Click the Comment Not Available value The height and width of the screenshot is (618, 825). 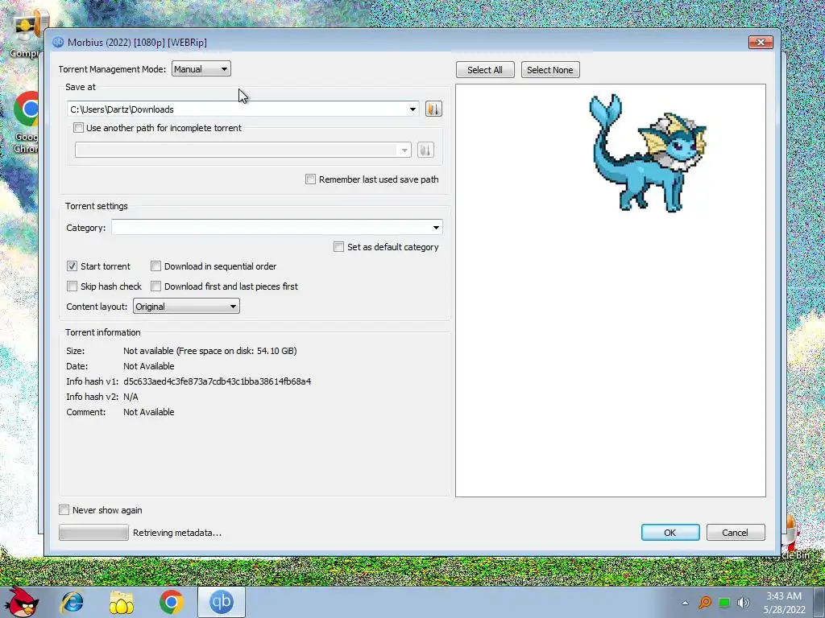[x=149, y=411]
